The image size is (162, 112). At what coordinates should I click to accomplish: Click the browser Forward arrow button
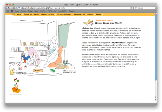[11, 8]
